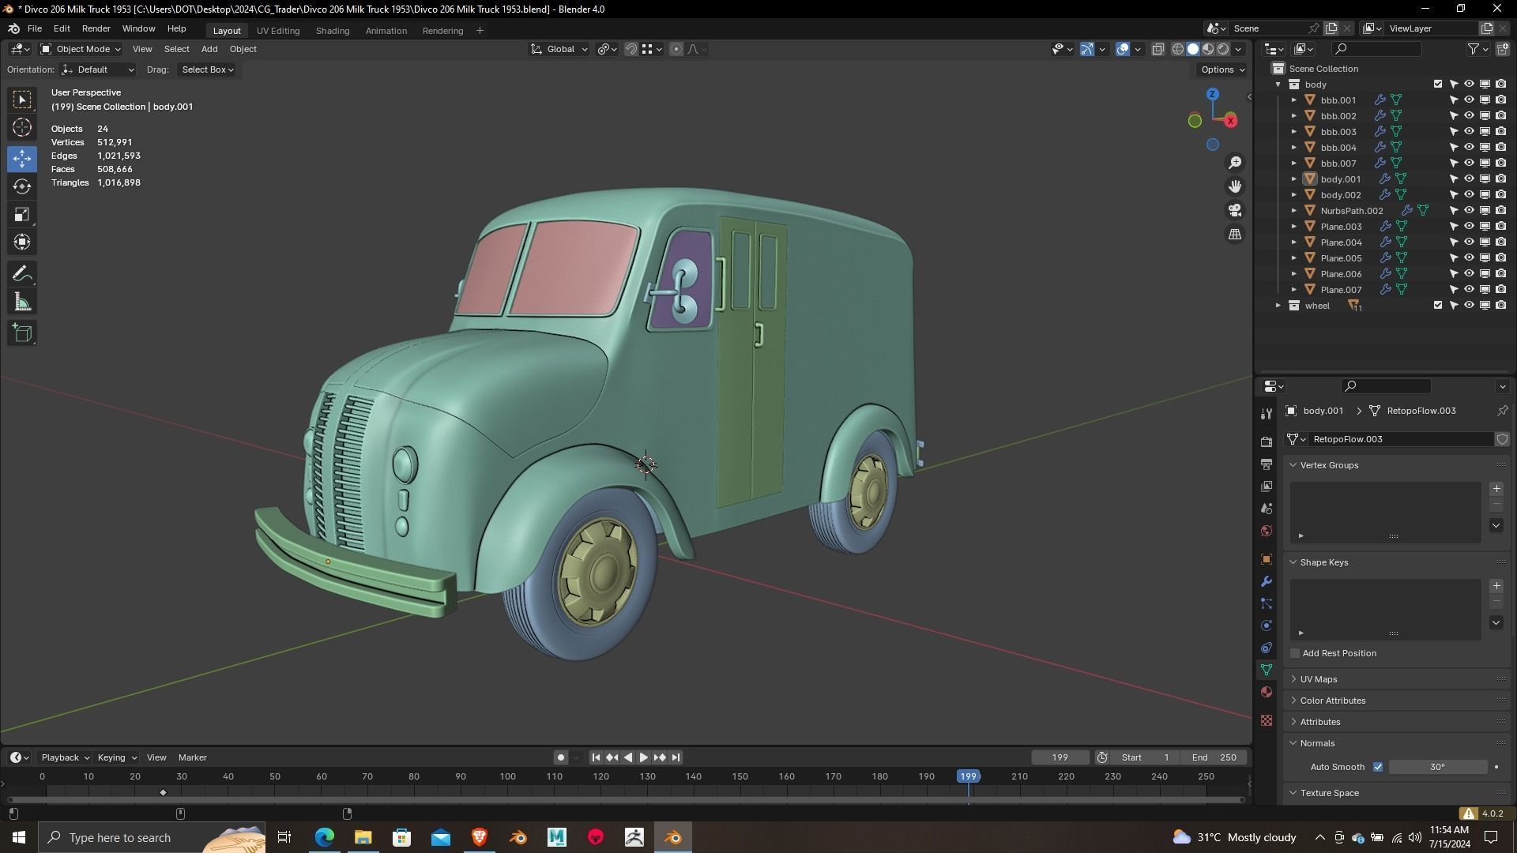Play the animation forward
This screenshot has height=853, width=1517.
644,757
